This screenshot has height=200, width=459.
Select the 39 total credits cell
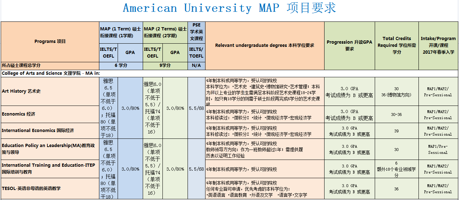point(396,131)
